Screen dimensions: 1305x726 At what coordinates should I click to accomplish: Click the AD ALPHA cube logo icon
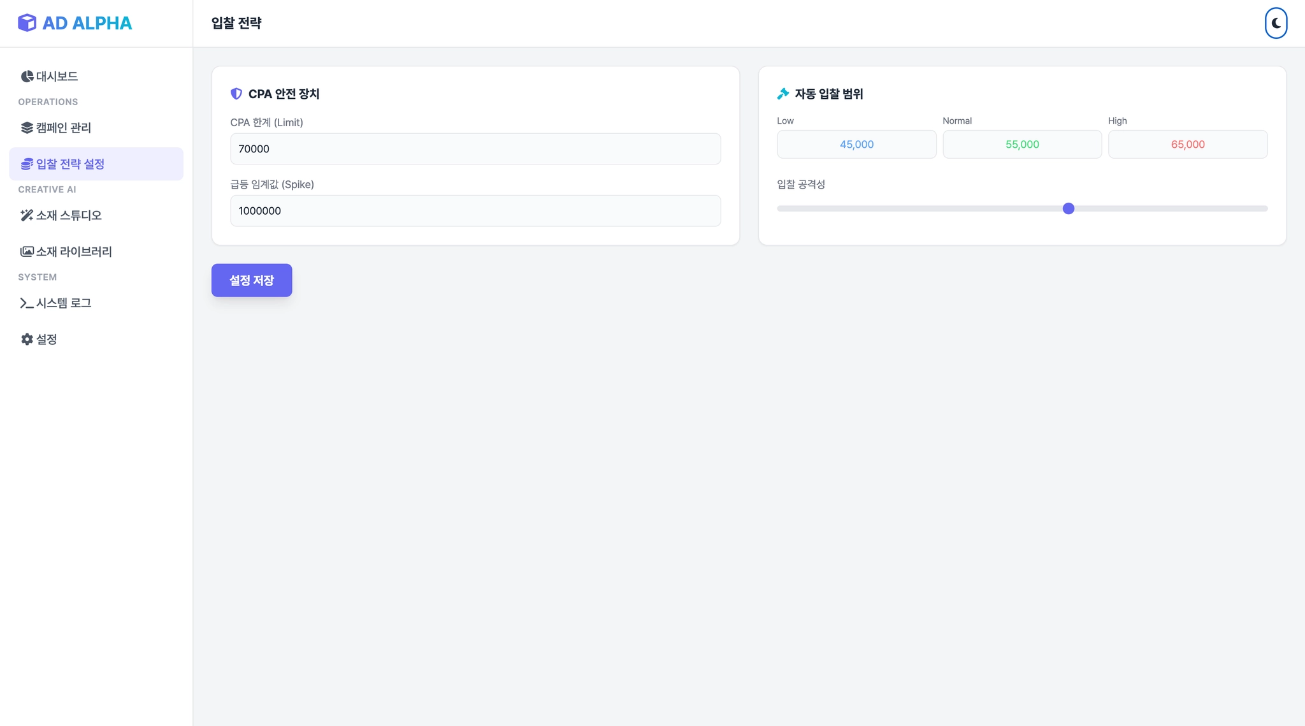click(27, 23)
